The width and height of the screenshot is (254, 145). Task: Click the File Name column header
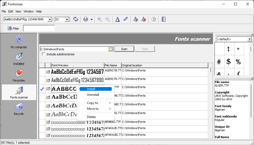click(113, 65)
